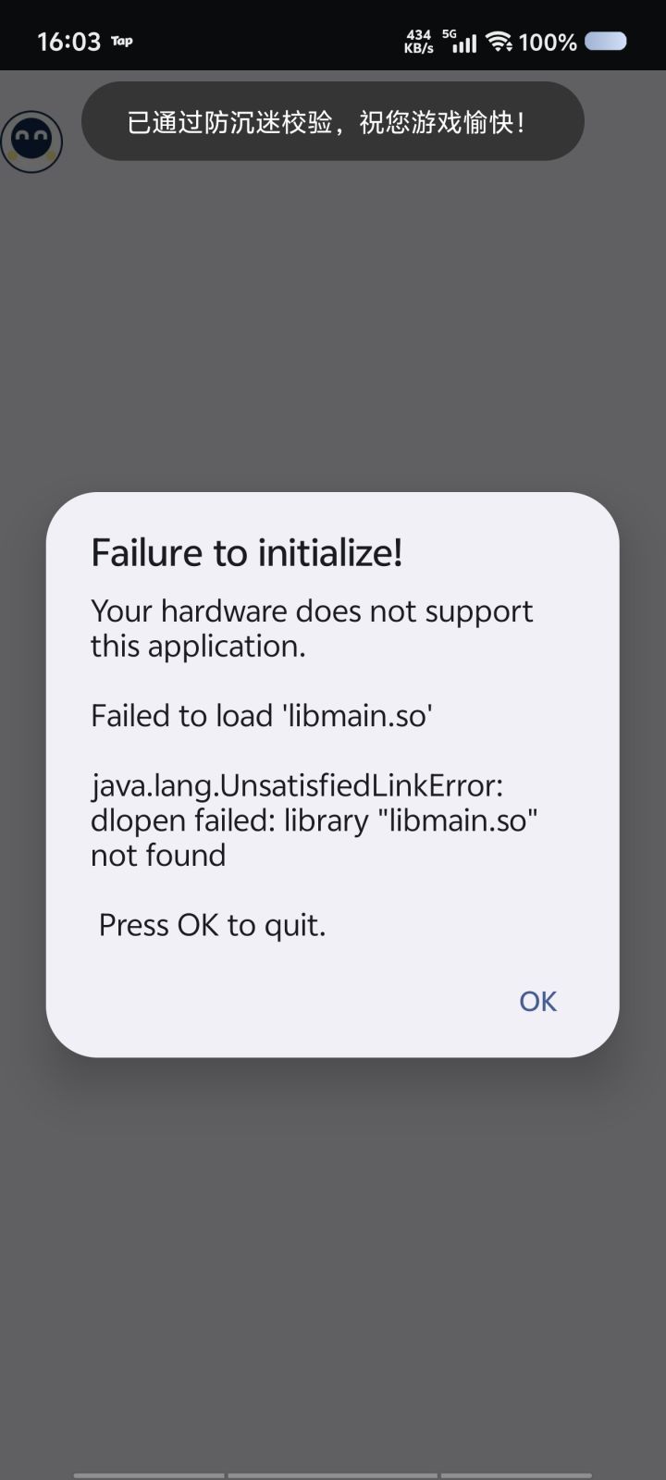Tap the 434 KB/s network speed indicator
Viewport: 666px width, 1480px height.
click(419, 41)
